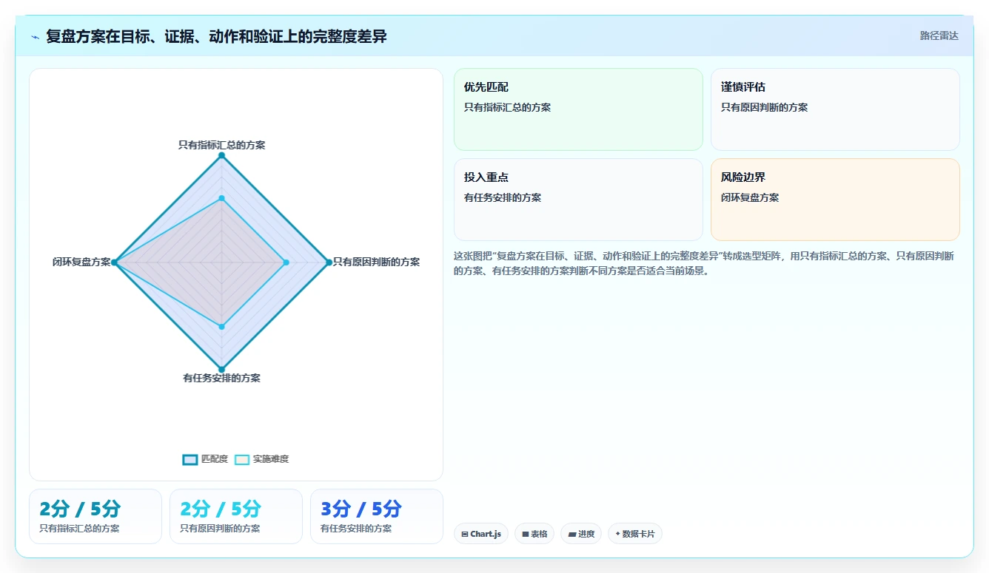Select the 有任务安排的方案 radar axis label
The image size is (989, 573).
point(221,378)
